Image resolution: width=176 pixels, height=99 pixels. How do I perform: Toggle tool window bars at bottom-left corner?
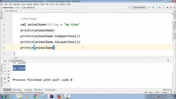pos(2,93)
